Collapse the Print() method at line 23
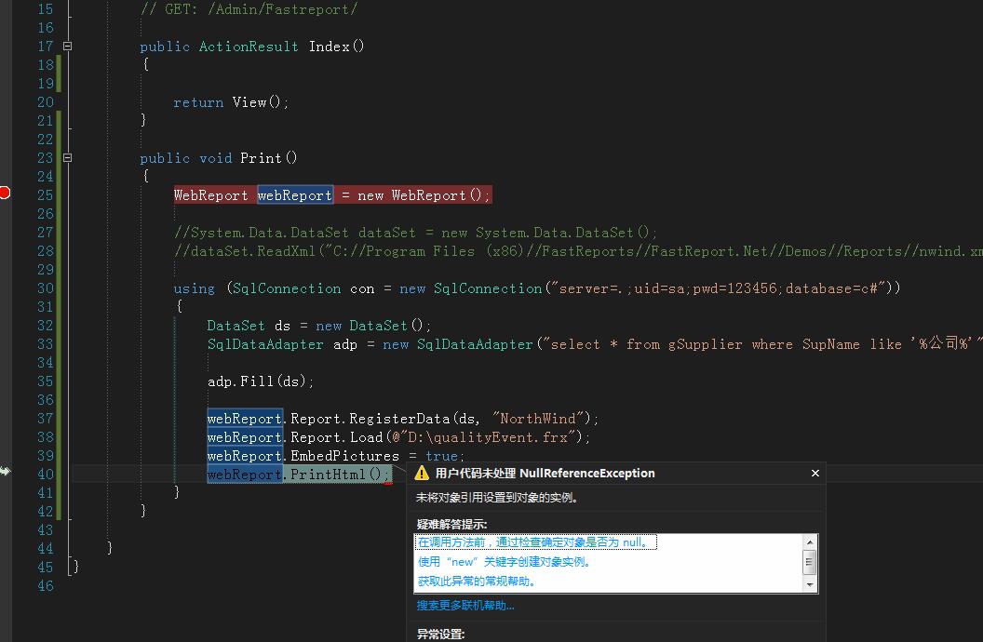Viewport: 983px width, 642px height. 67,158
